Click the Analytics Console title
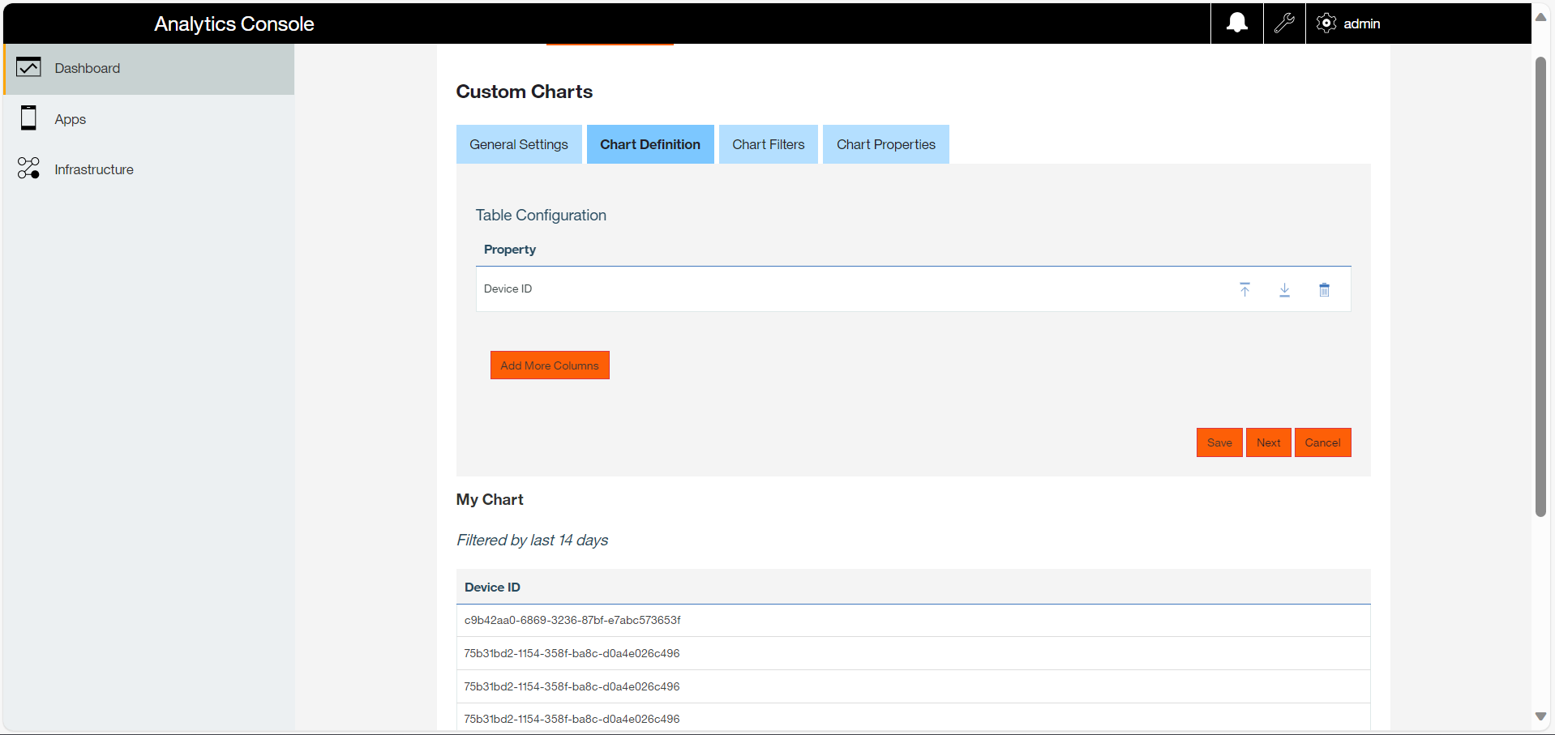Screen dimensions: 1555x735 234,24
